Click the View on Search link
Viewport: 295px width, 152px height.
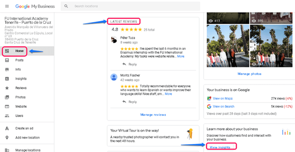click(x=224, y=106)
